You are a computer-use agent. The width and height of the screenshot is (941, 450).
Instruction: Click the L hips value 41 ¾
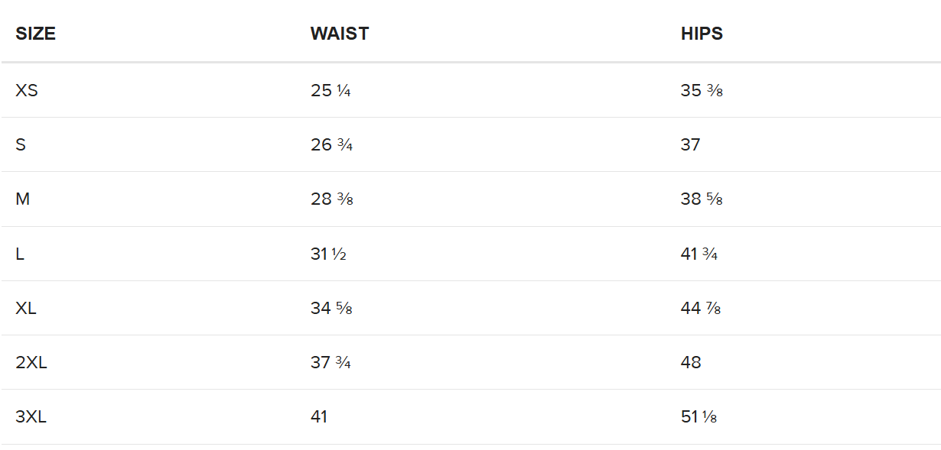point(699,254)
